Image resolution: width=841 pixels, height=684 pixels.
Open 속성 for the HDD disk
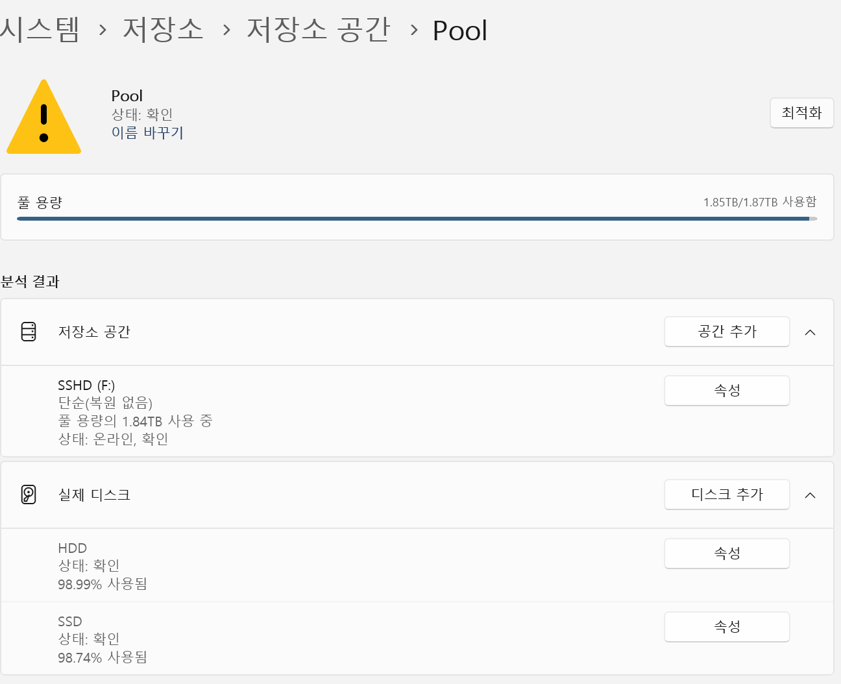pyautogui.click(x=727, y=554)
